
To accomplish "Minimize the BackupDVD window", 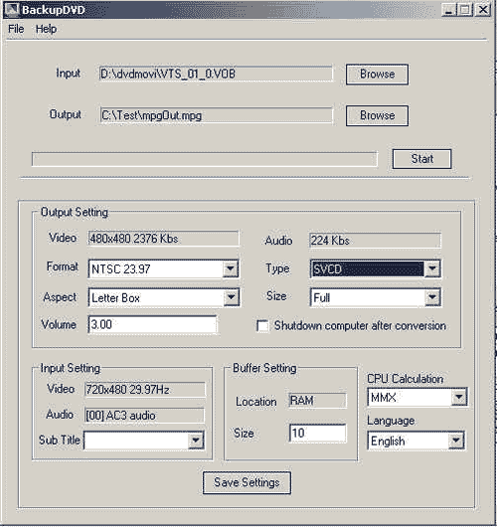I will (x=448, y=9).
